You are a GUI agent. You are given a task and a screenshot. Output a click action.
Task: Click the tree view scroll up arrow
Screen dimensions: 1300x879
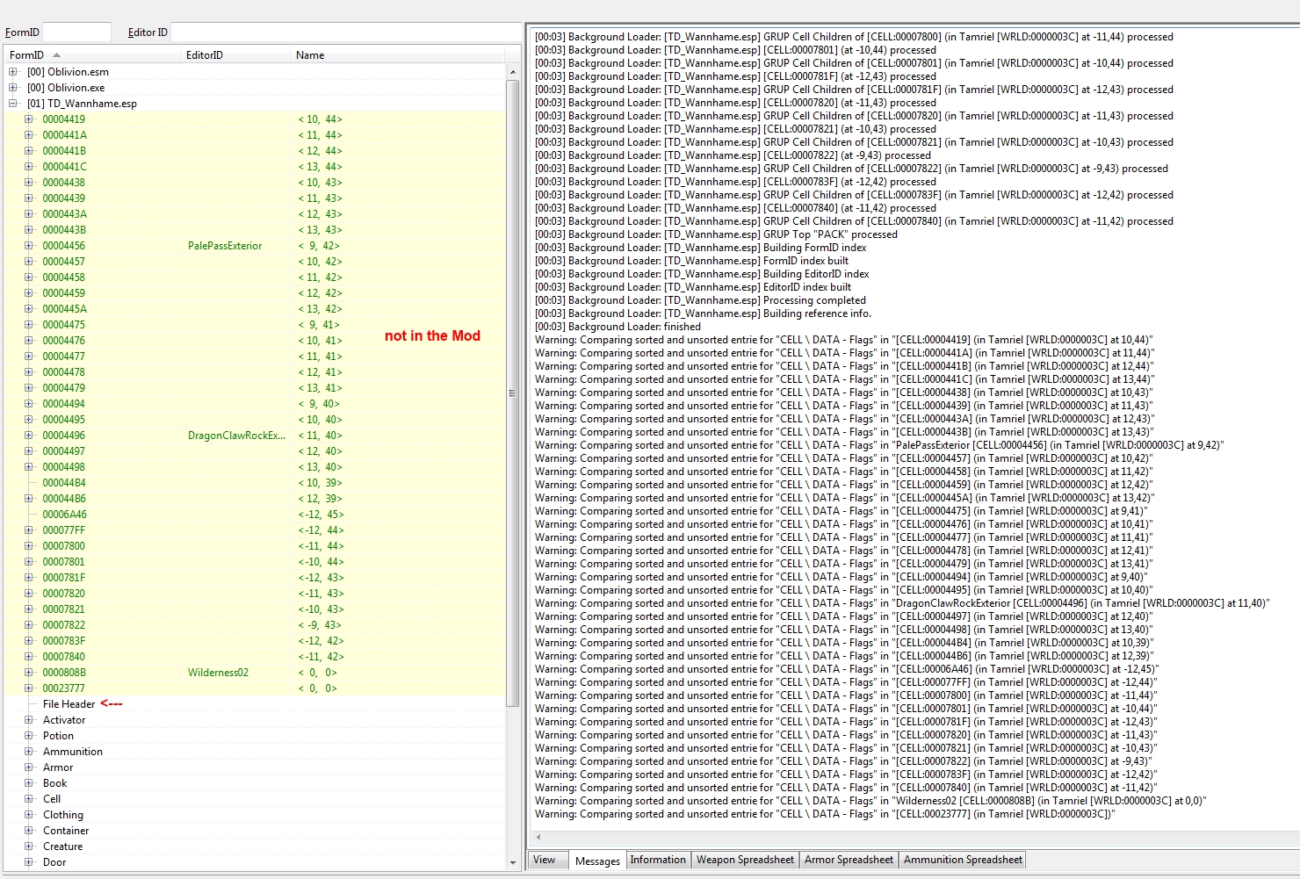(513, 72)
